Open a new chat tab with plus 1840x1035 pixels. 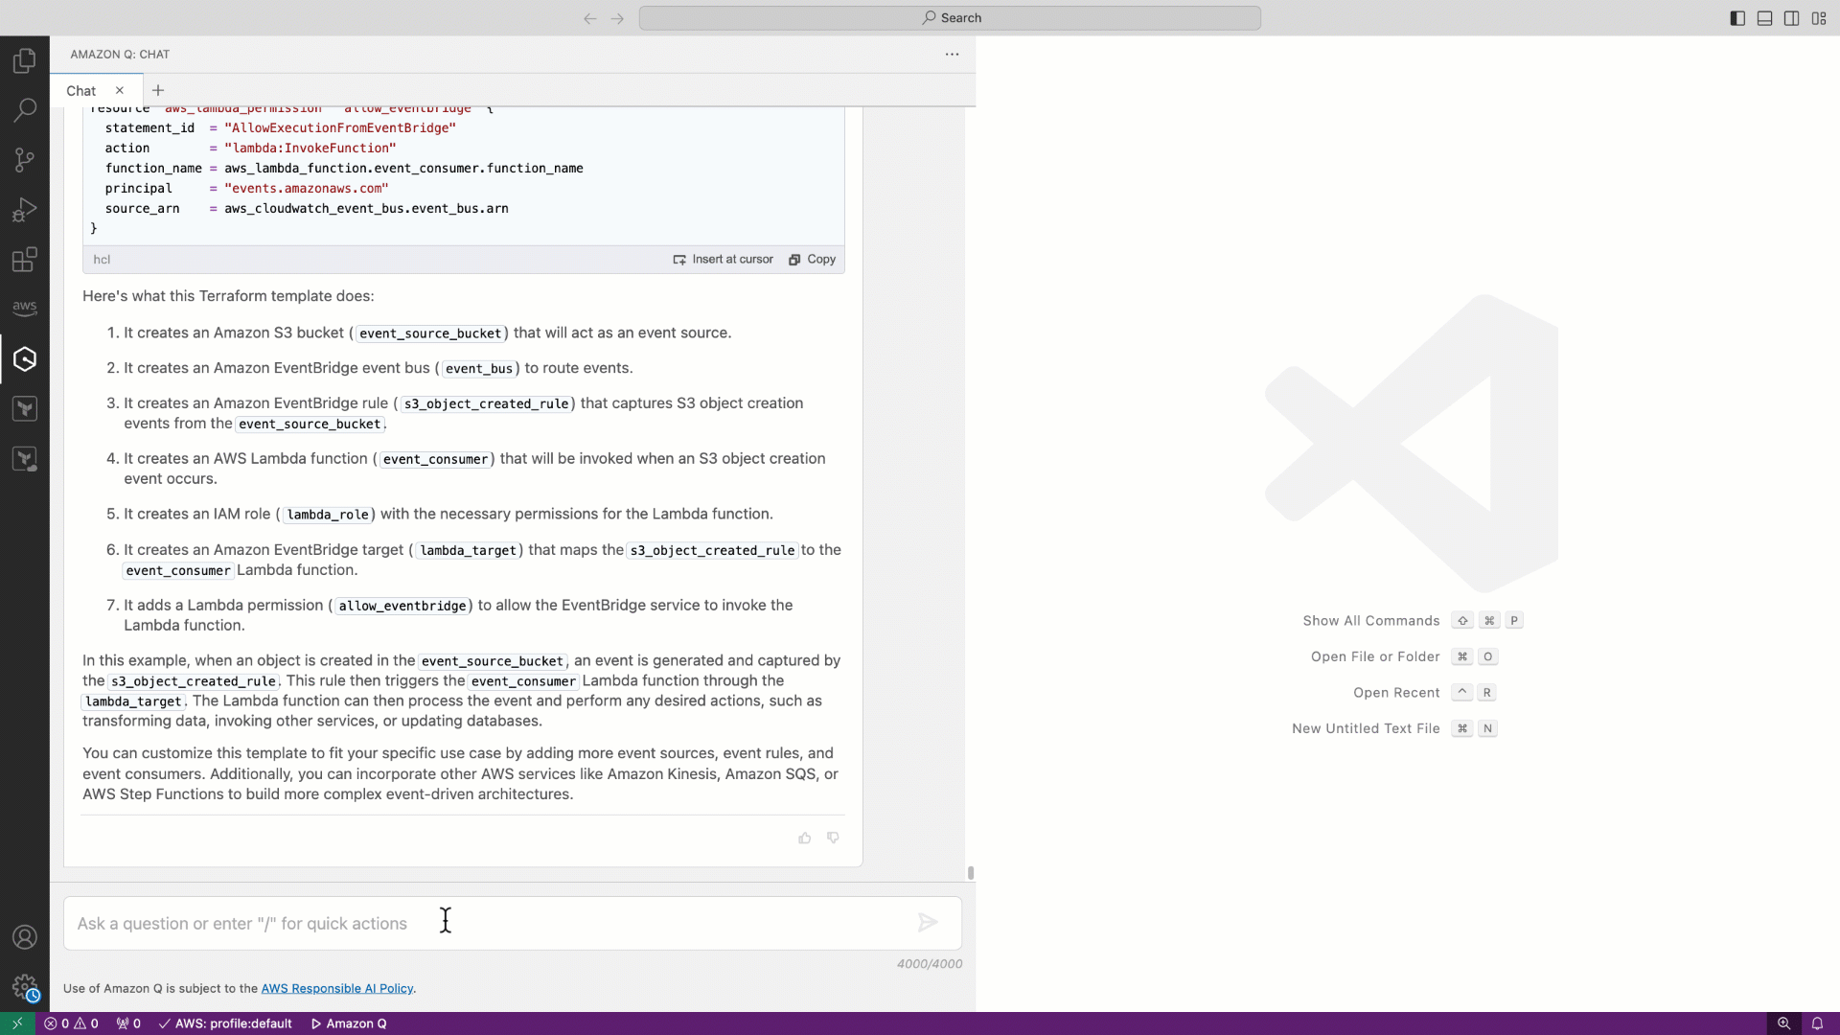(x=158, y=91)
